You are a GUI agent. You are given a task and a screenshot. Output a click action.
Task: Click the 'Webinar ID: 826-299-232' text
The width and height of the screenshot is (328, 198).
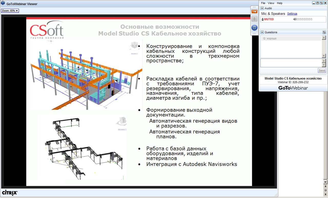coord(293,82)
